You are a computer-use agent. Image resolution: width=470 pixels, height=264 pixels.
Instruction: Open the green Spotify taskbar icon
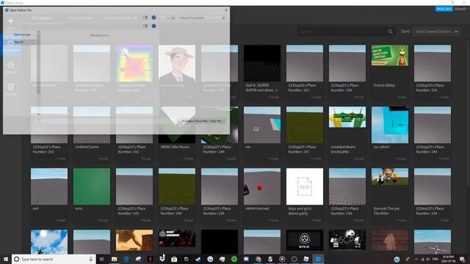tap(234, 259)
